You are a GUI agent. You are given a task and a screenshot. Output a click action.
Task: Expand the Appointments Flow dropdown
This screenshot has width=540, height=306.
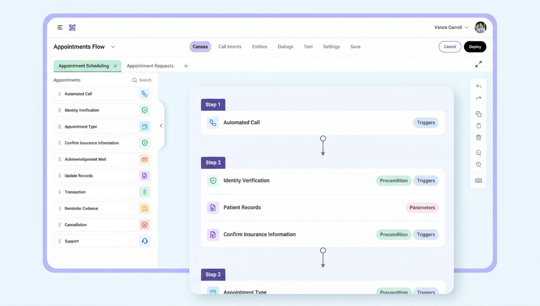click(113, 47)
